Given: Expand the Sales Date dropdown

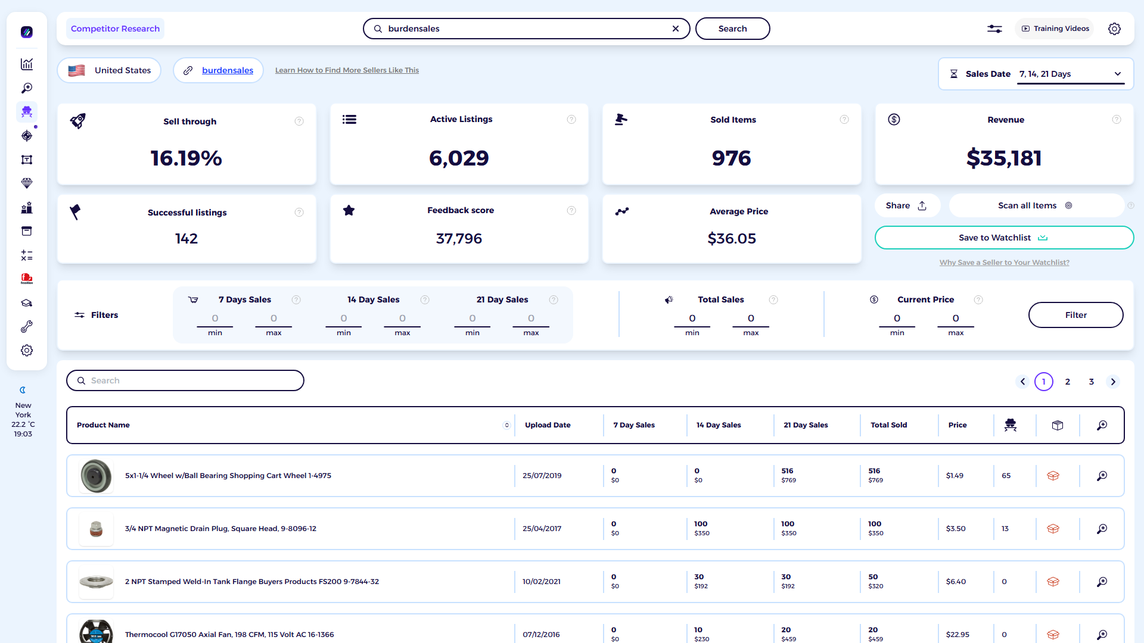Looking at the screenshot, I should pyautogui.click(x=1071, y=74).
